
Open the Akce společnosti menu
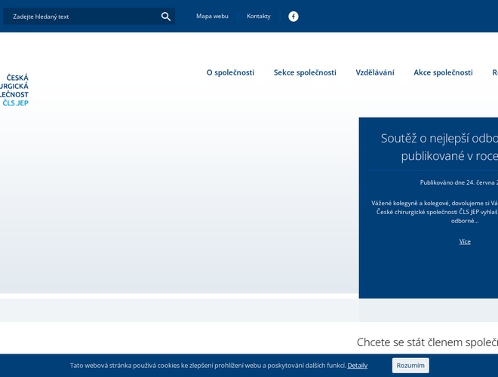(x=443, y=73)
